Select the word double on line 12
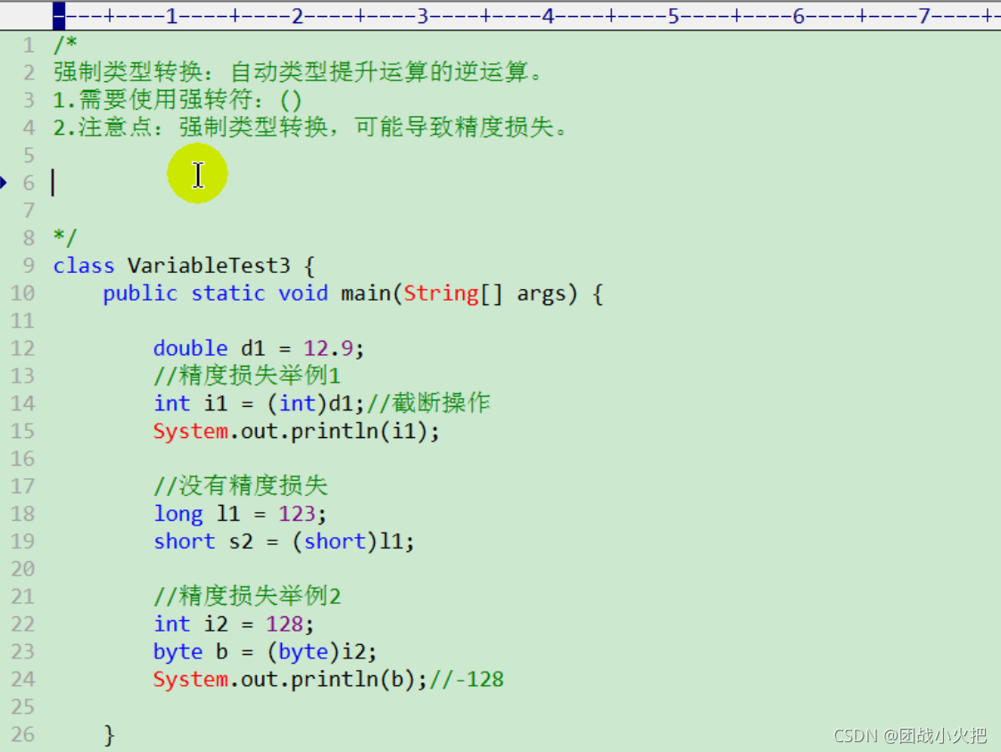This screenshot has width=1001, height=752. pos(190,348)
